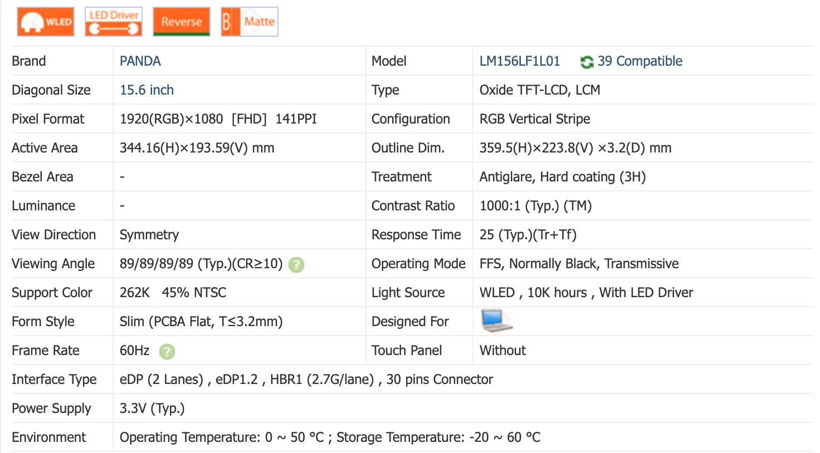
Task: Click the Touch Panel row label
Action: pos(407,351)
